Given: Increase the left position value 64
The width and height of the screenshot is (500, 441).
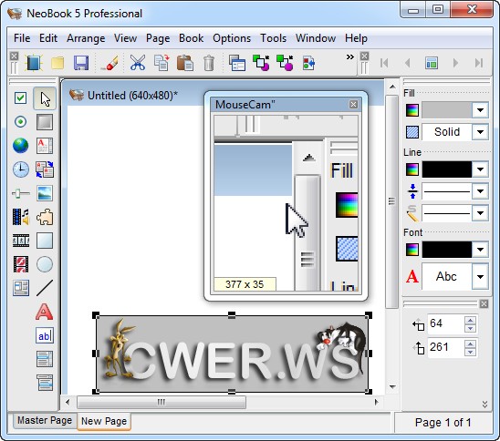Looking at the screenshot, I should pos(470,320).
